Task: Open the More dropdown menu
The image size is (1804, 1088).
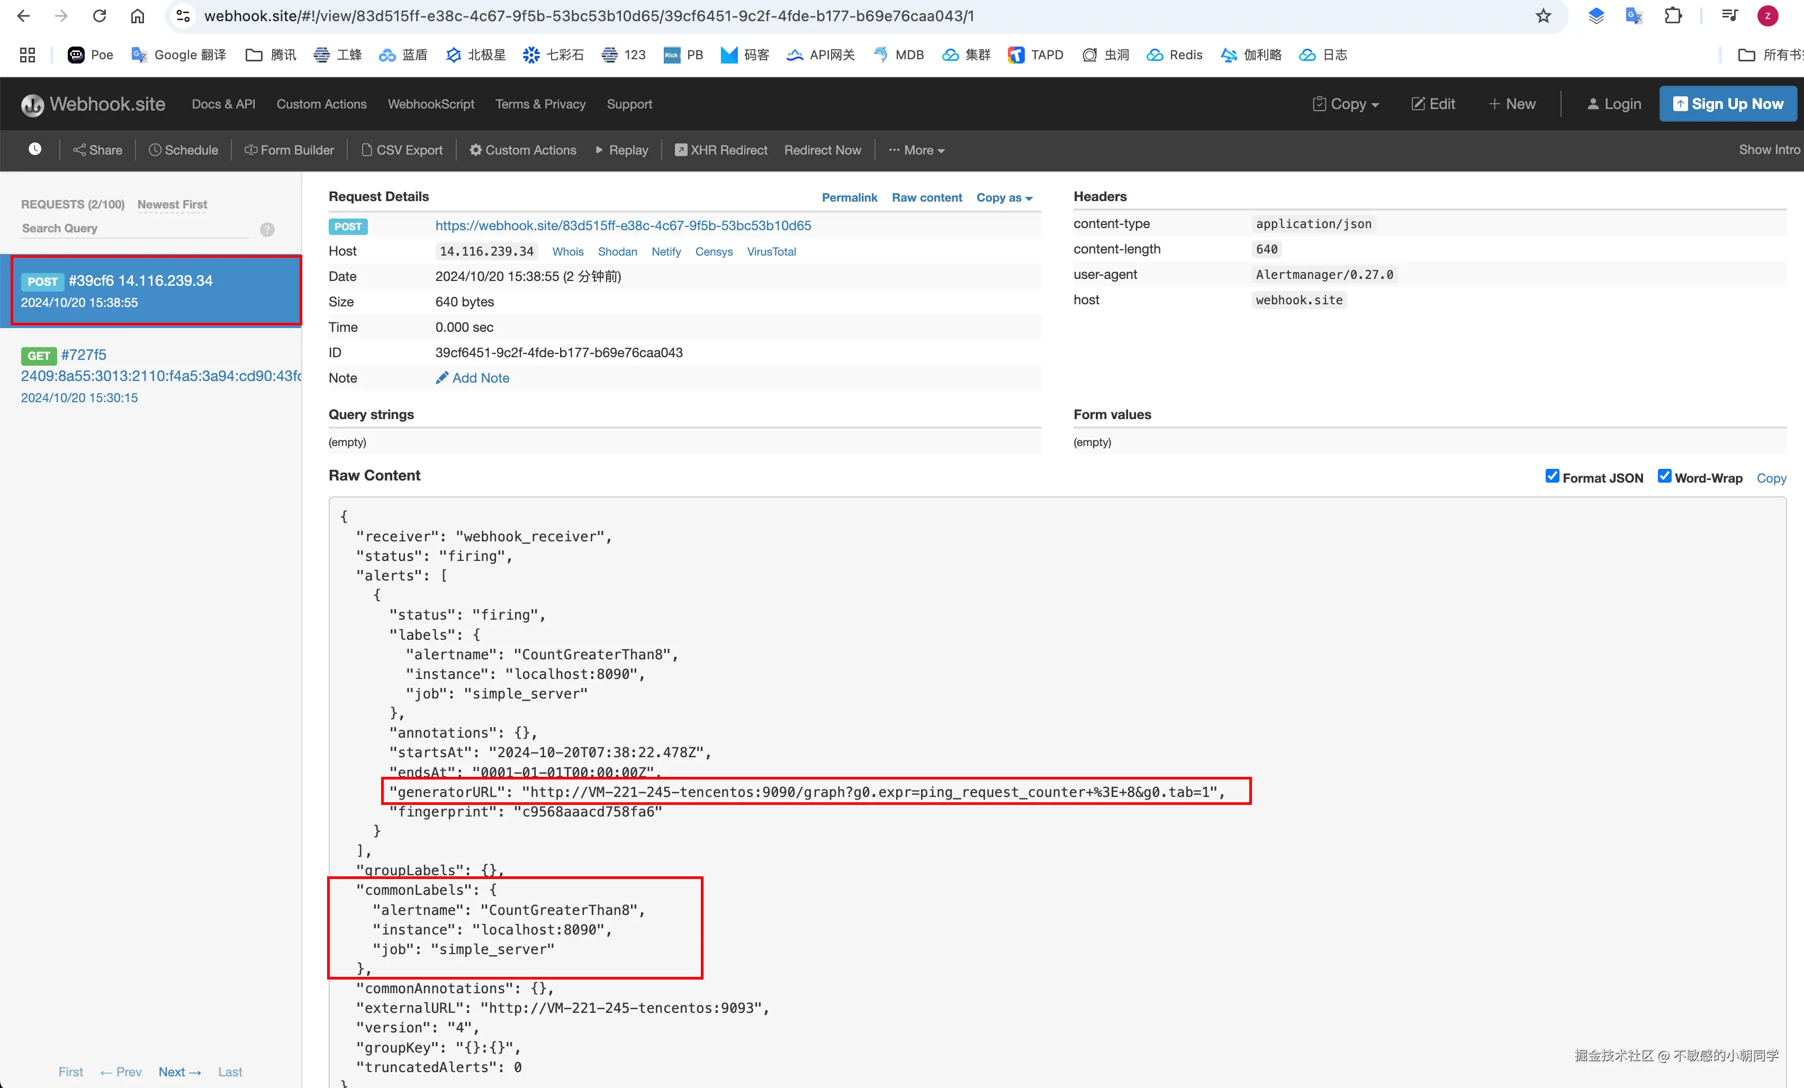Action: [916, 150]
